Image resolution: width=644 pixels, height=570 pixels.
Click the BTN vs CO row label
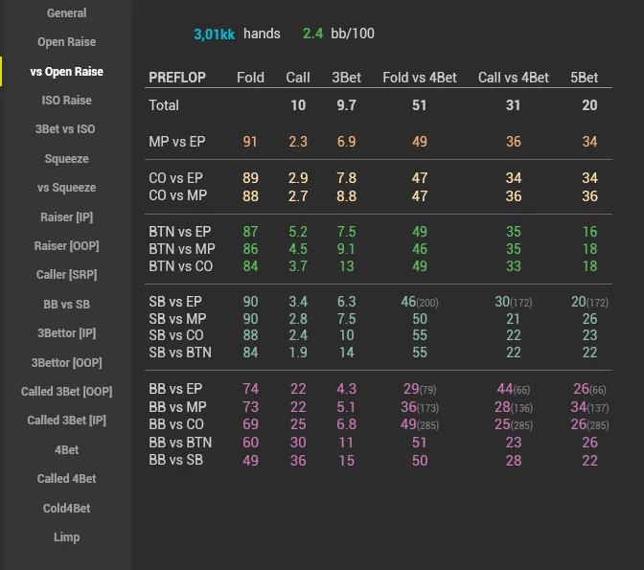pos(180,266)
